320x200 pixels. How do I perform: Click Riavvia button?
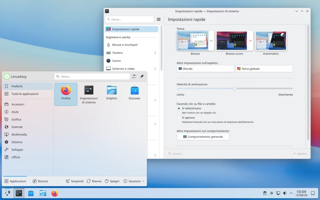click(94, 181)
